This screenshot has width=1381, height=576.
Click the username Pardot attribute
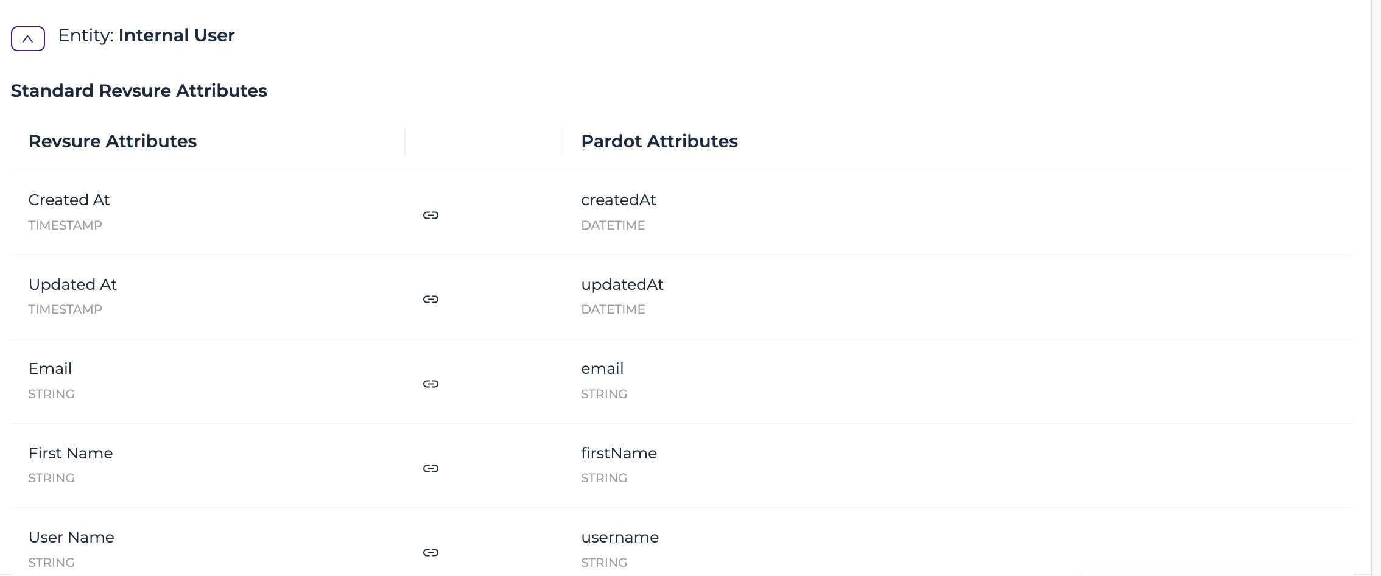click(620, 537)
